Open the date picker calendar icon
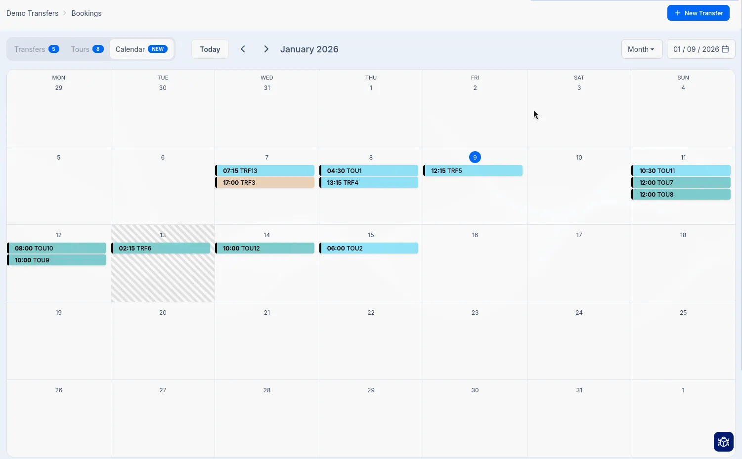This screenshot has width=742, height=459. (x=725, y=49)
